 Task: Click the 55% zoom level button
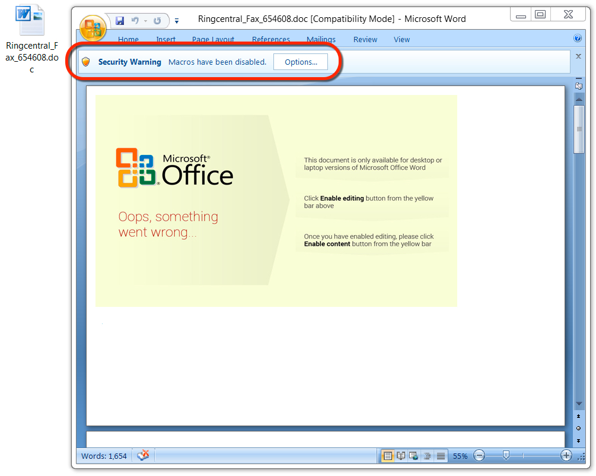460,456
